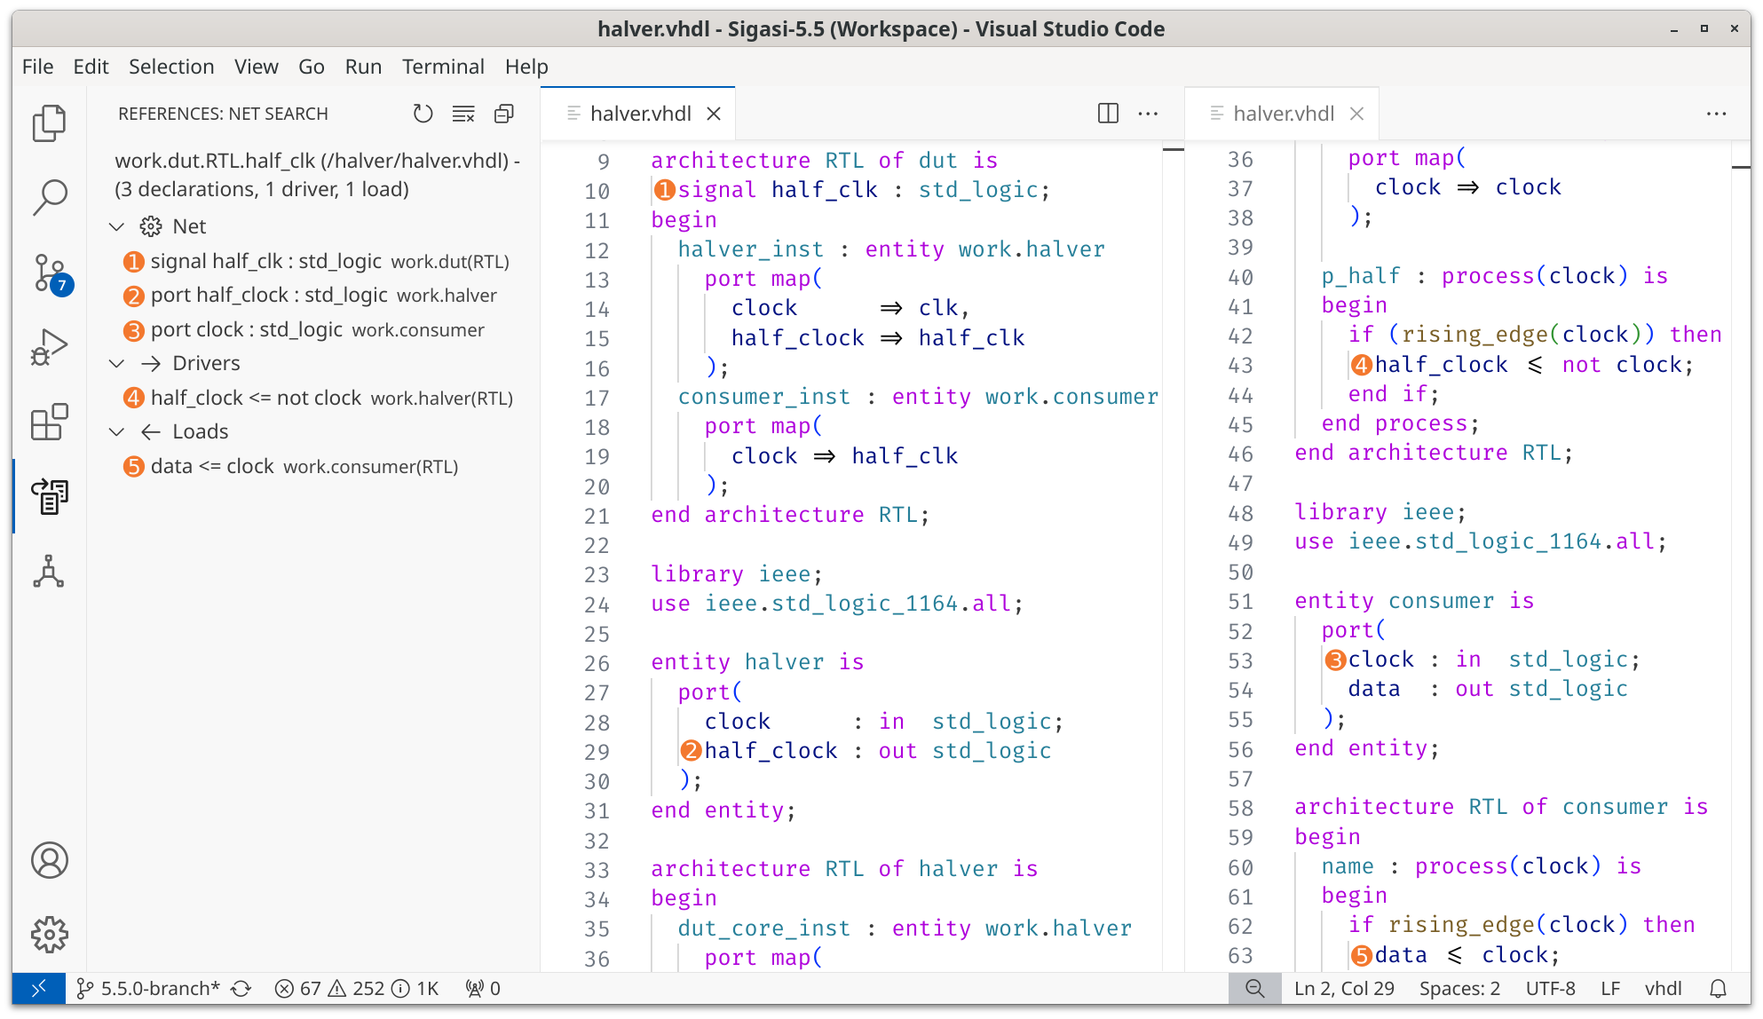Collapse the Net tree section
The width and height of the screenshot is (1763, 1019).
click(116, 226)
